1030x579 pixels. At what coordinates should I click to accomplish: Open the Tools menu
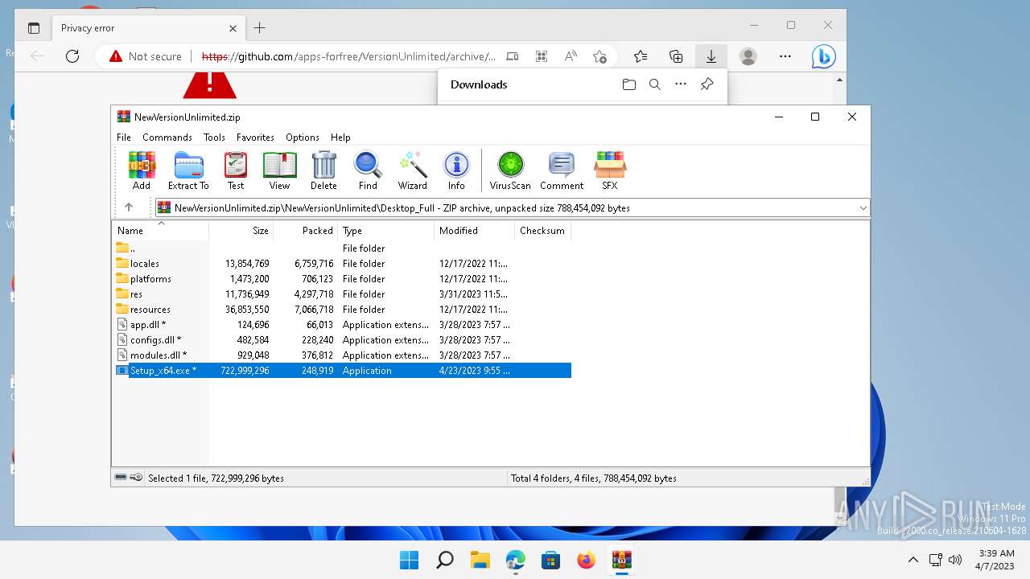(x=214, y=138)
